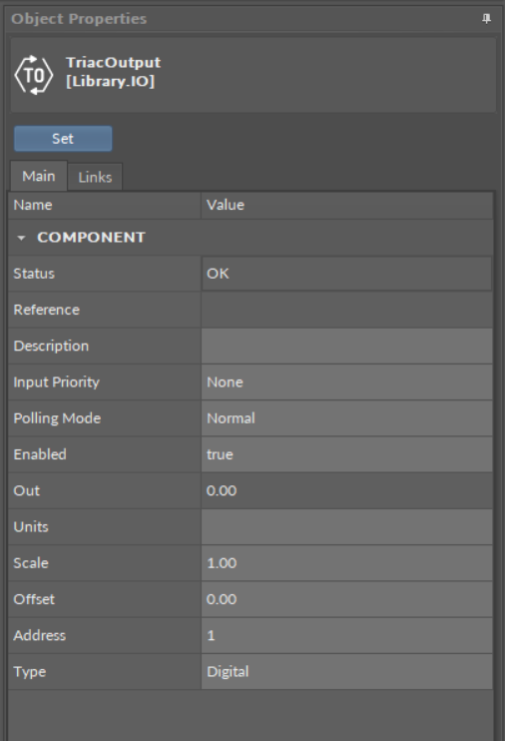Edit the Scale value field
505x741 pixels.
pyautogui.click(x=346, y=563)
